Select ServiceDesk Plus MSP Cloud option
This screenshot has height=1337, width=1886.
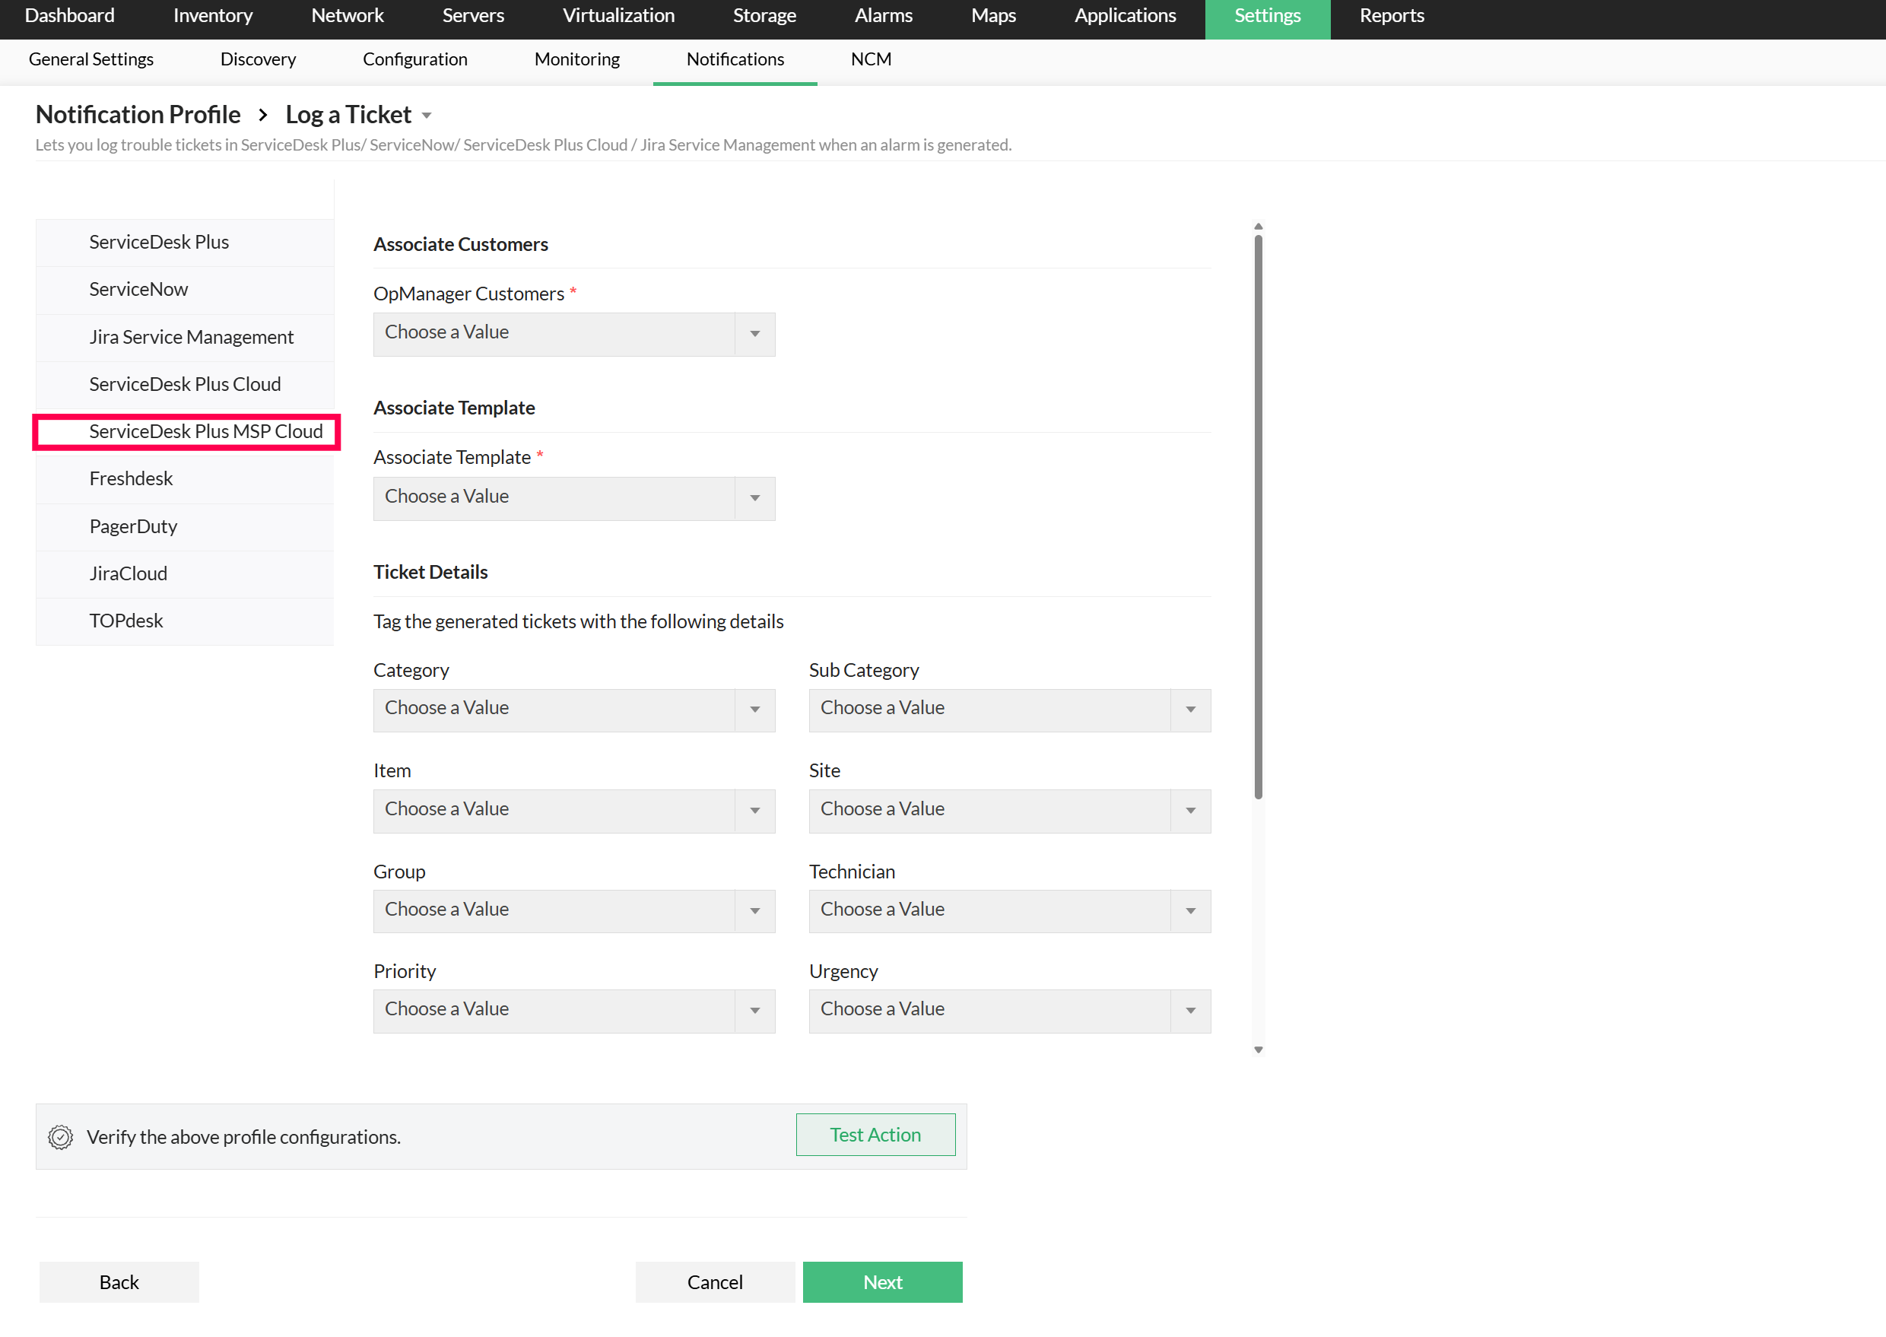tap(186, 431)
